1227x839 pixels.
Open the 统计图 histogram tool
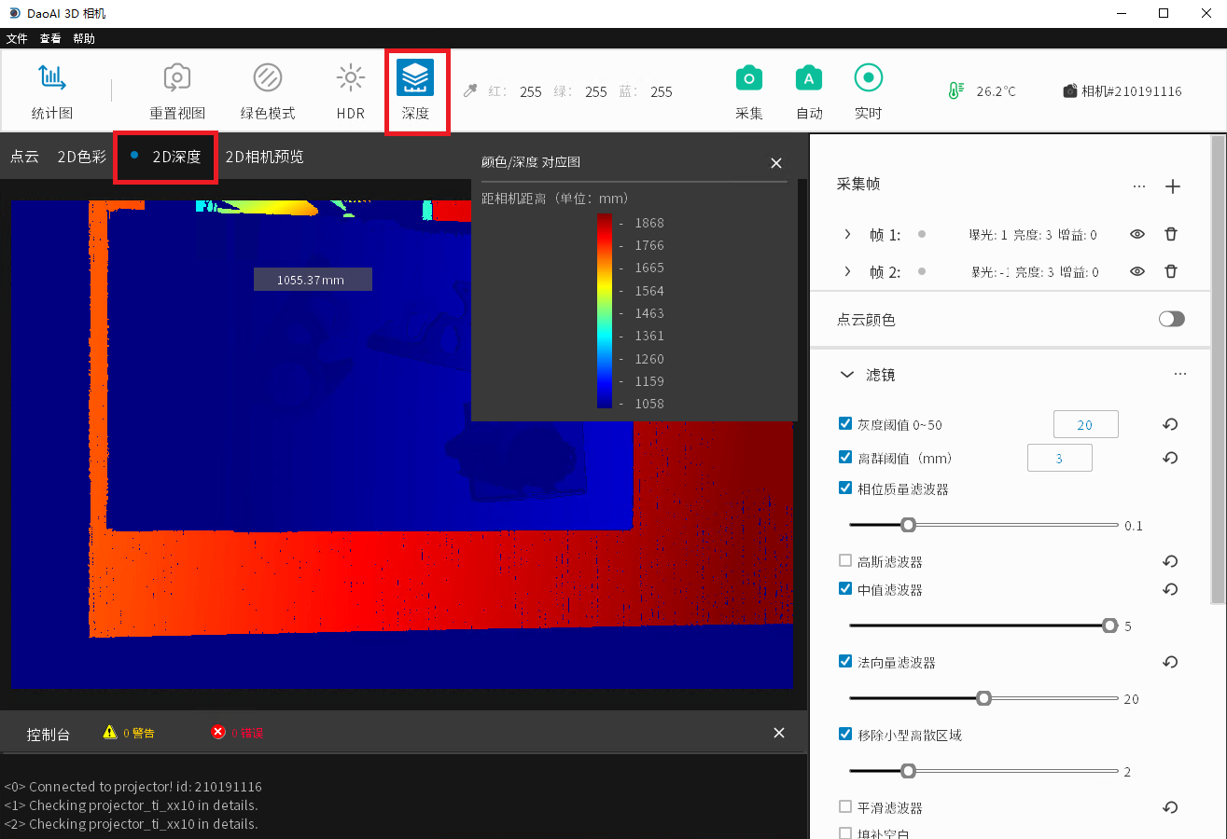point(51,78)
